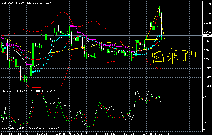Click the 1.1445 price axis label
Viewport: 212px width, 135px height.
(x=207, y=87)
